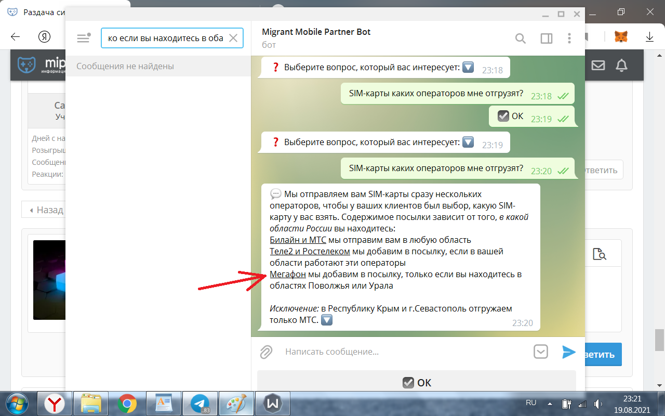Click the Yandex logo button in browser
The height and width of the screenshot is (416, 665).
pos(44,36)
